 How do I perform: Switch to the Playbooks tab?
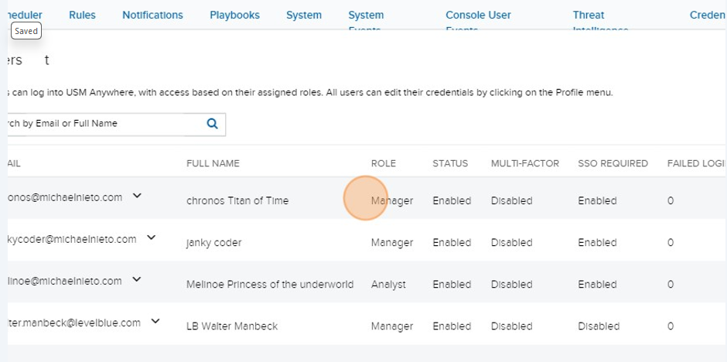click(234, 15)
